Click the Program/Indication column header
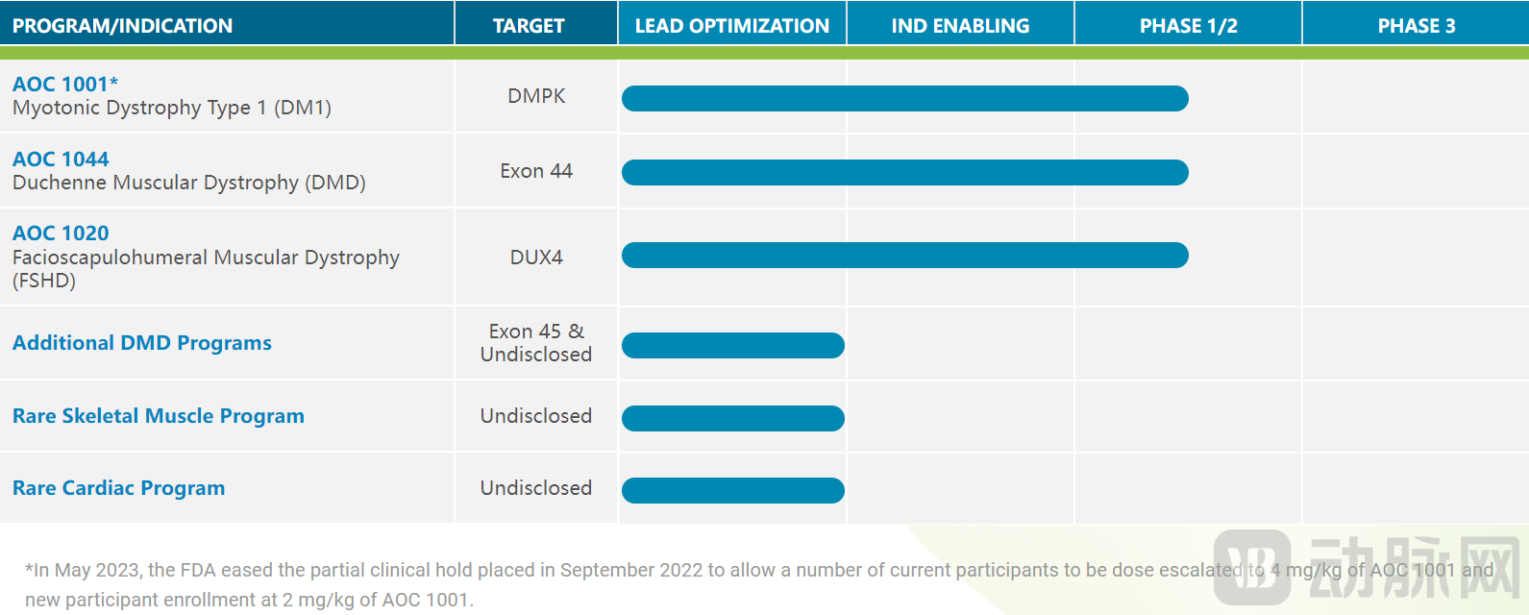 [x=123, y=26]
